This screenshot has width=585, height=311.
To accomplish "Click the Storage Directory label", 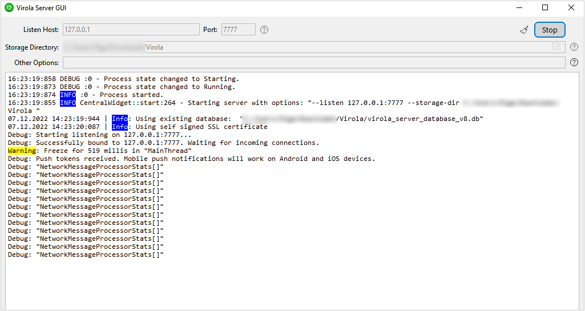I will click(x=32, y=47).
